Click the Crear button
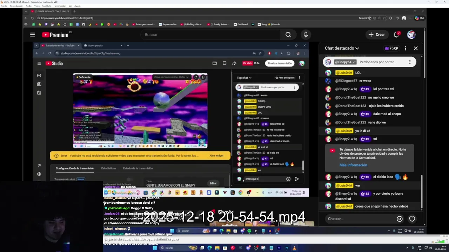Screen dimensions: 449x252 pos(377,35)
